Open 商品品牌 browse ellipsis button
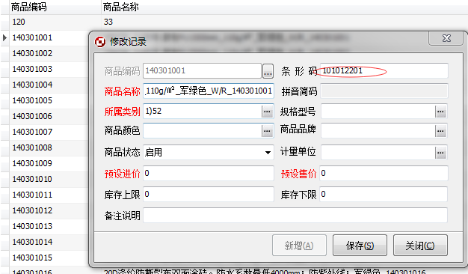The image size is (468, 274). click(x=440, y=131)
